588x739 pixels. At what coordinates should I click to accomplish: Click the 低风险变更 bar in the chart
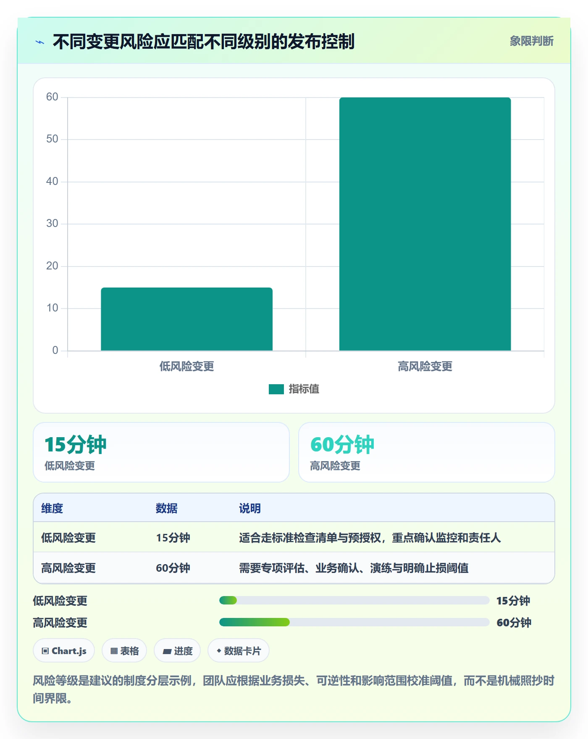pos(186,319)
